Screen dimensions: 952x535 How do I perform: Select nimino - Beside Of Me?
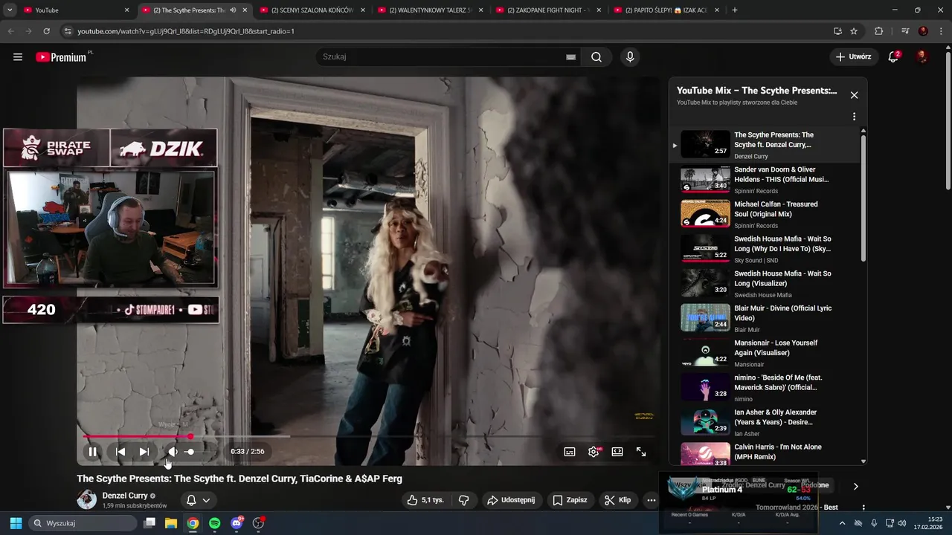click(x=766, y=388)
